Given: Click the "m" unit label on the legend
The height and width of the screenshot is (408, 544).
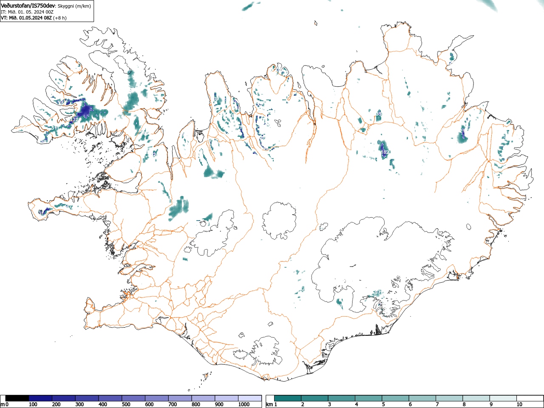Looking at the screenshot, I should [3, 405].
